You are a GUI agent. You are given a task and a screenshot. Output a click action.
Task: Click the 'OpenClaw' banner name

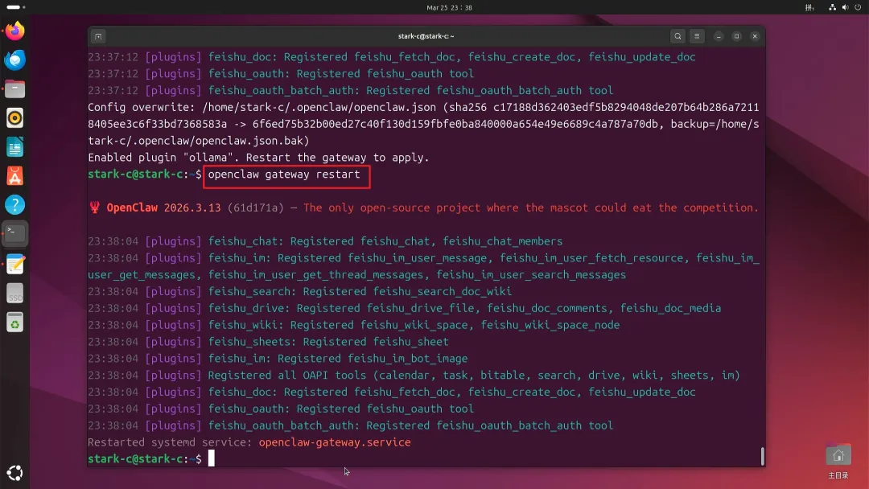coord(132,208)
